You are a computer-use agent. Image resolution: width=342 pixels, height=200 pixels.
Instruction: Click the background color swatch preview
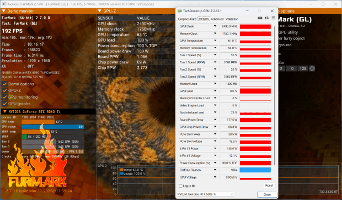[x=312, y=68]
